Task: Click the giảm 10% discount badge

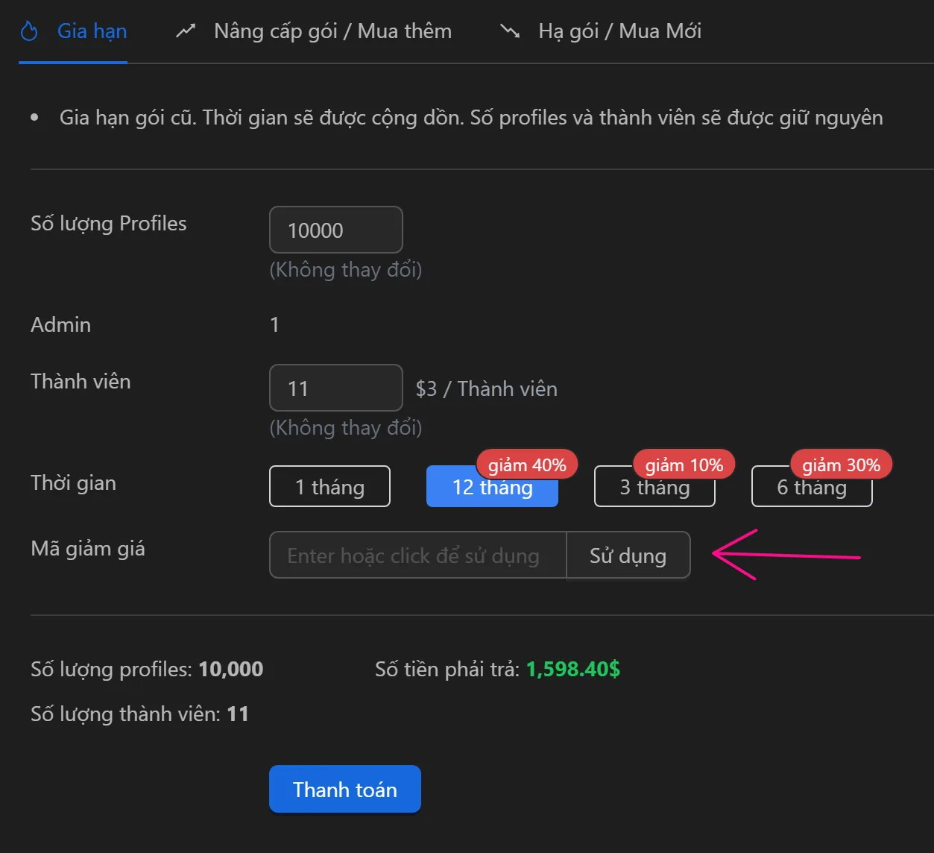Action: 684,465
